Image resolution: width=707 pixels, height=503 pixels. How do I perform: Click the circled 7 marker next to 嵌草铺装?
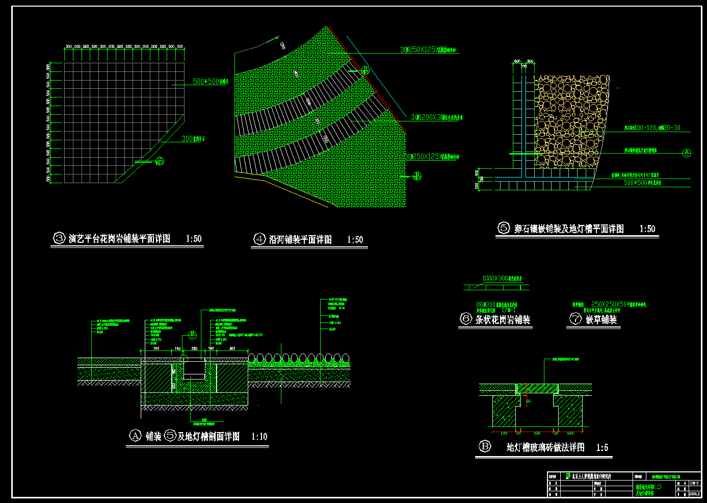click(x=575, y=319)
